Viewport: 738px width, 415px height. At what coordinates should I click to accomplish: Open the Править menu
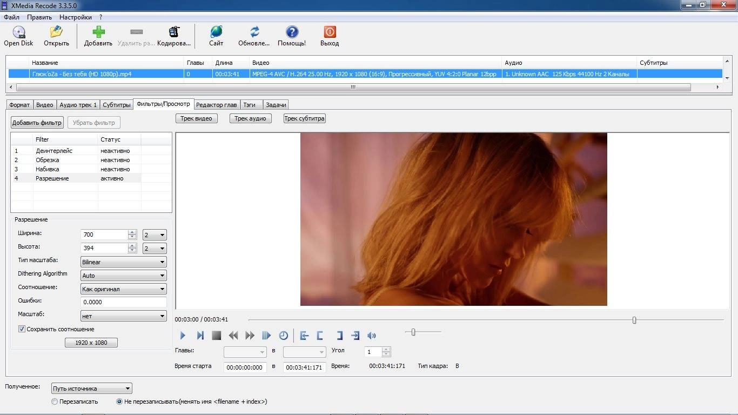[39, 17]
